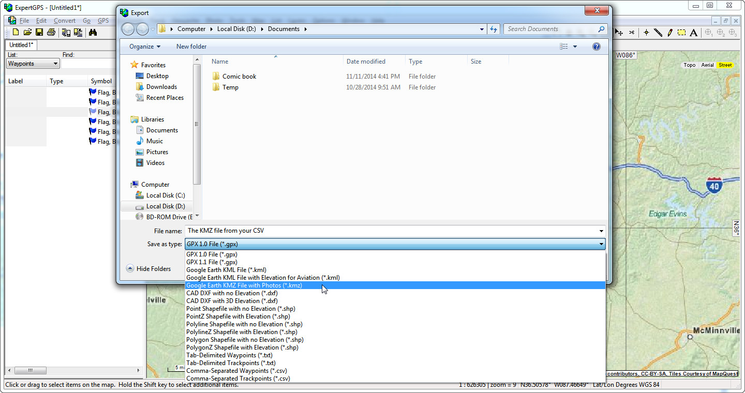Viewport: 745px width, 393px height.
Task: Expand the Local Disk (D:) breadcrumb arrow
Action: point(261,29)
